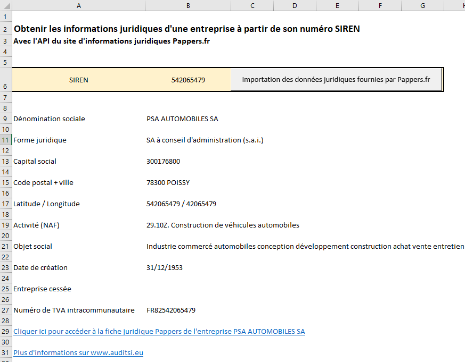Select row 2 header
465x362 pixels.
point(5,29)
